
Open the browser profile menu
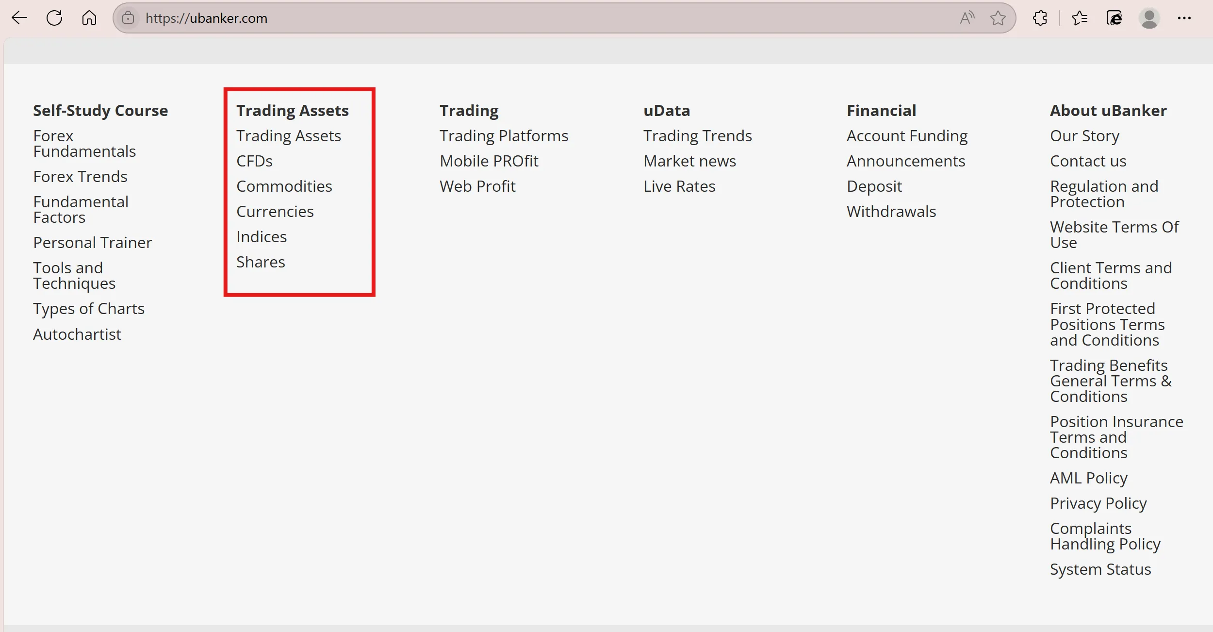click(1149, 18)
